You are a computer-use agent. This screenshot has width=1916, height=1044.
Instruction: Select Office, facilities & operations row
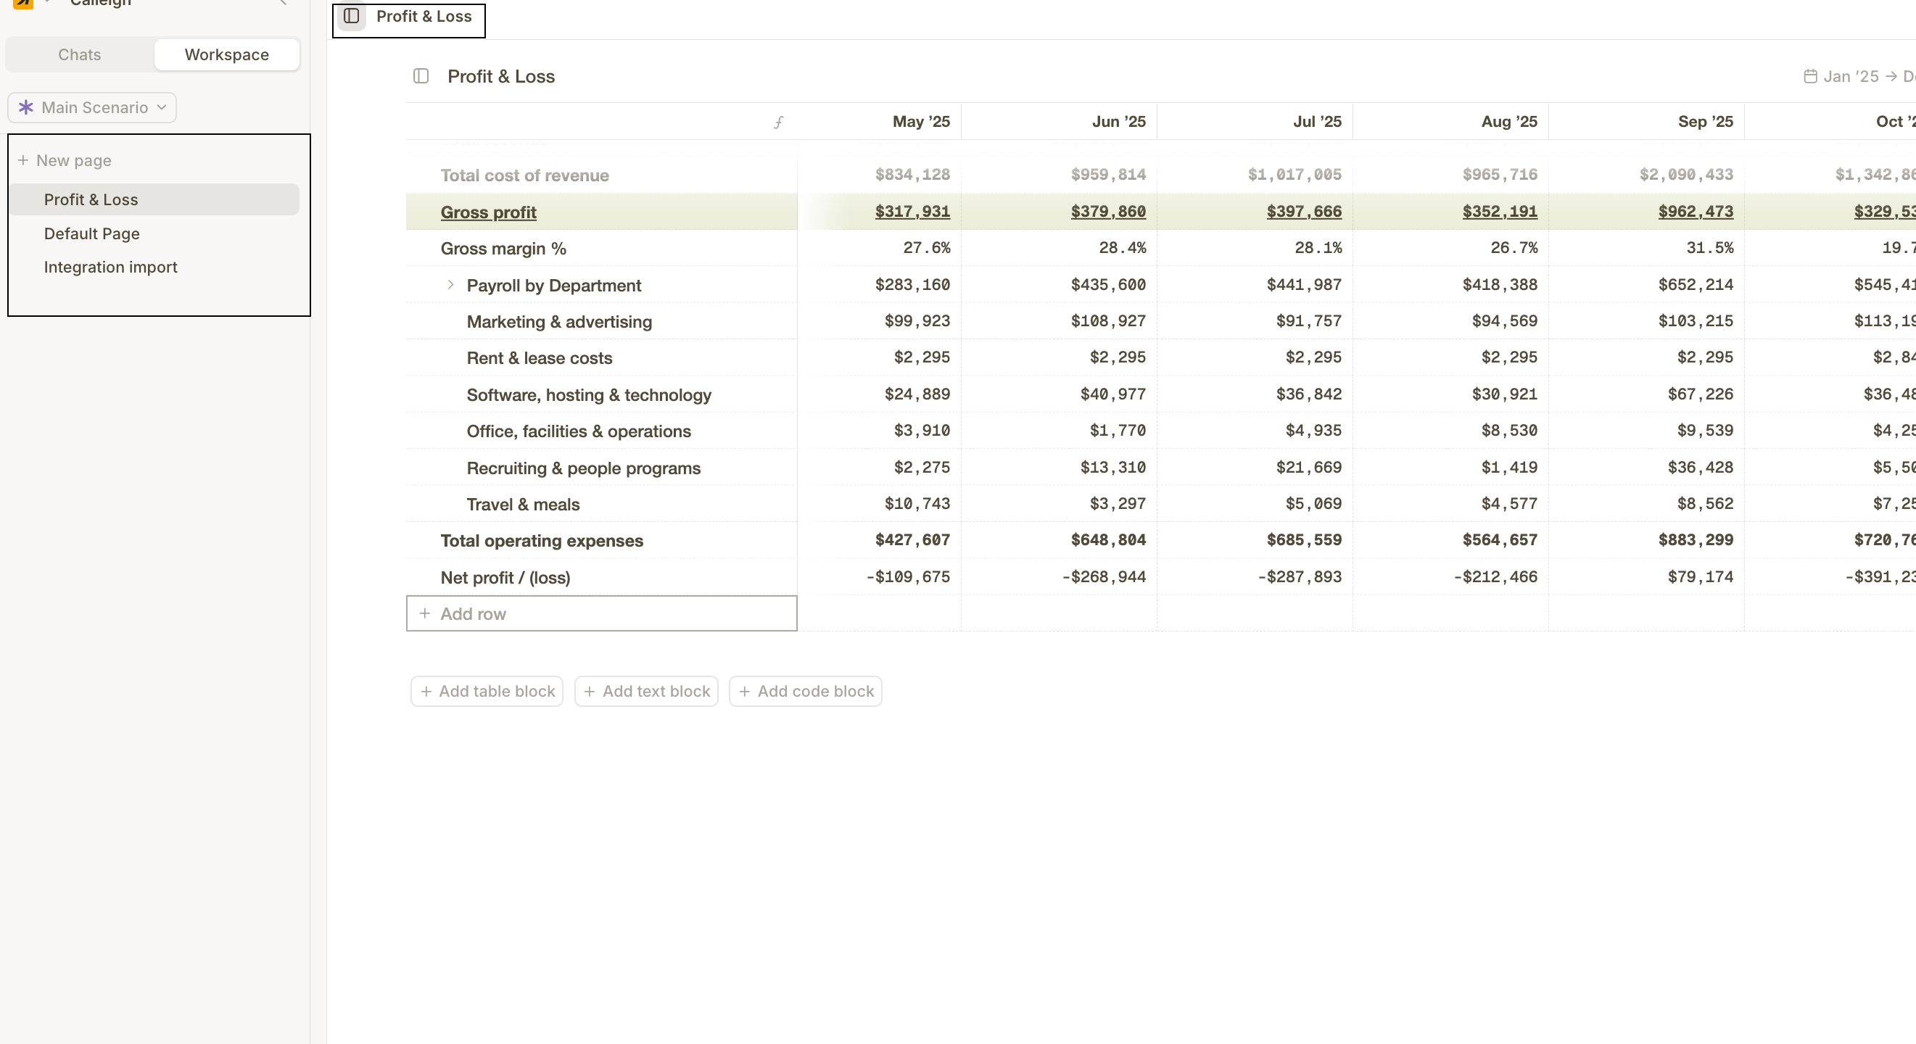point(579,431)
